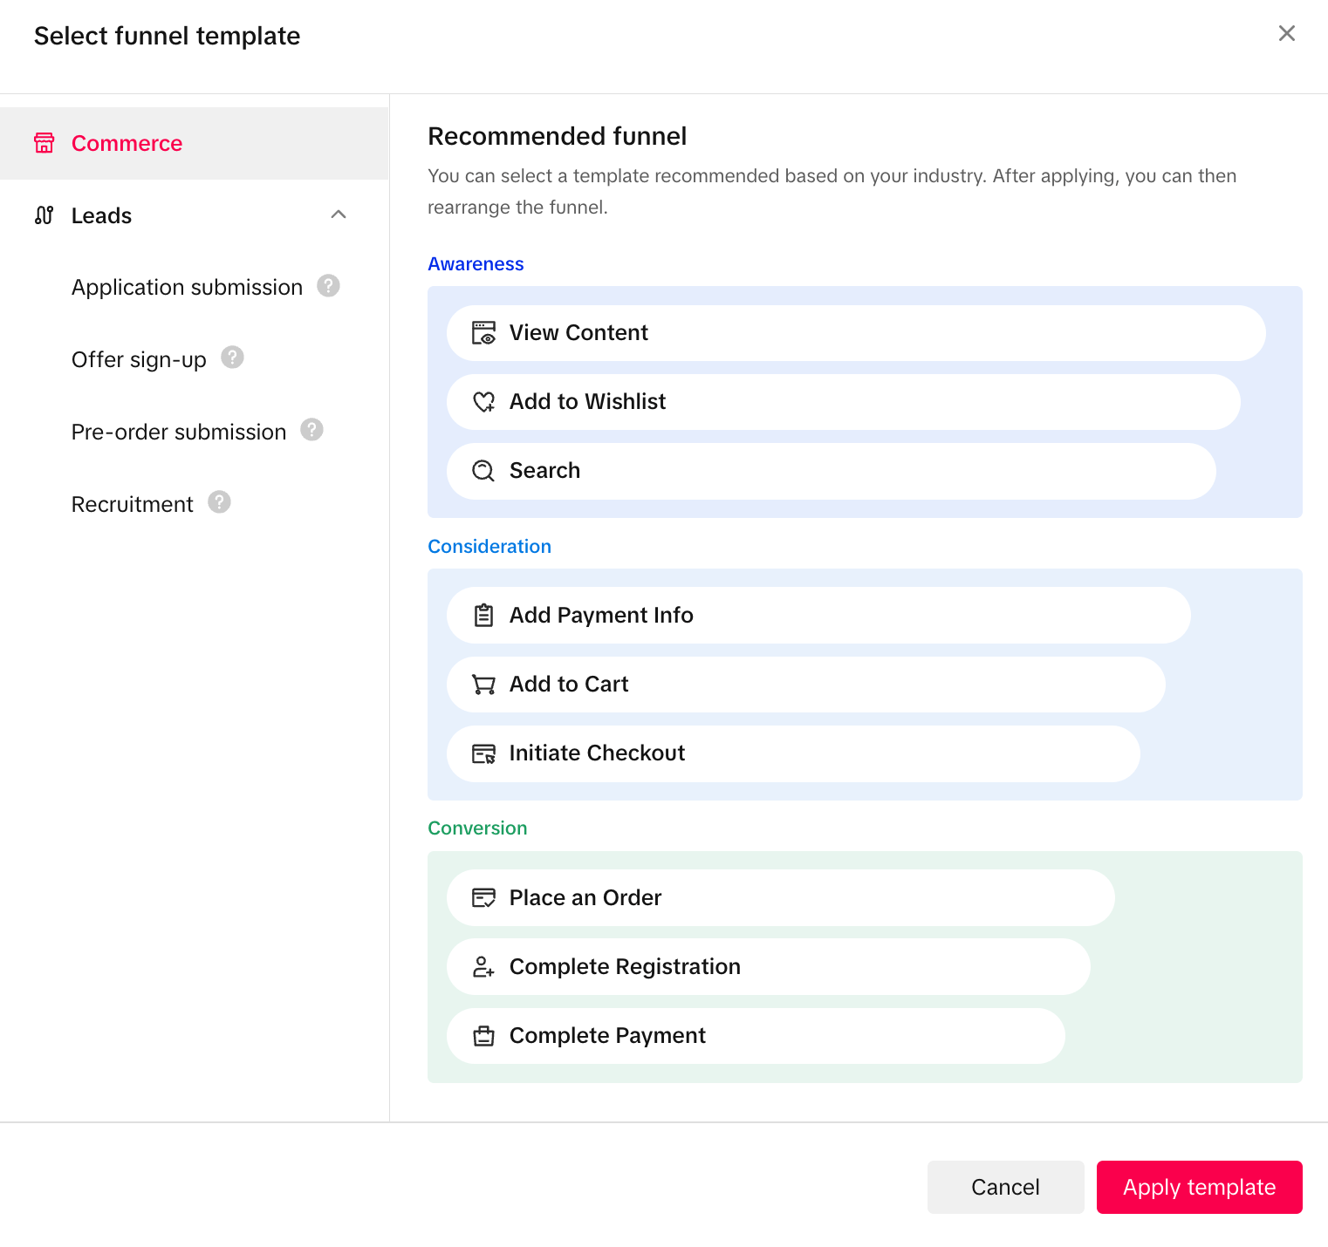The width and height of the screenshot is (1328, 1247).
Task: Select the Commerce template category
Action: [x=195, y=144]
